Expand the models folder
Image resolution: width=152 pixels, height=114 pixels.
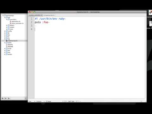[7, 27]
